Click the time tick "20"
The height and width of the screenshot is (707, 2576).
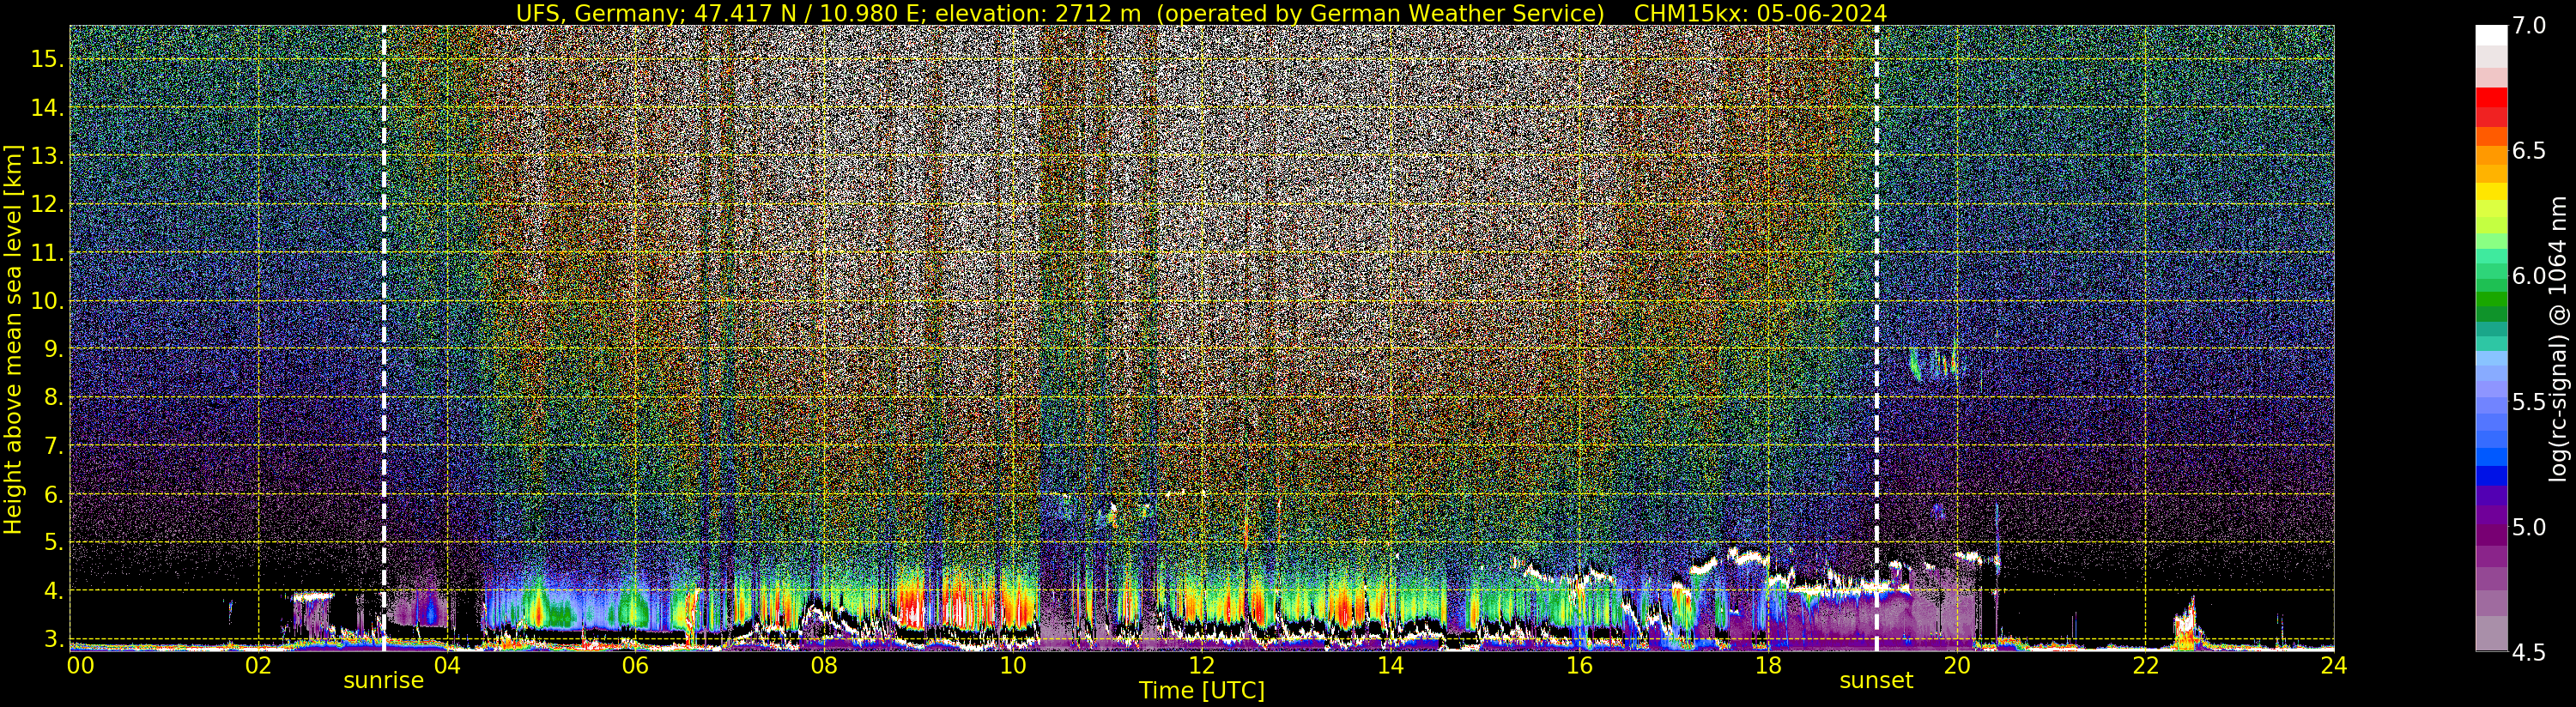[x=1957, y=665]
